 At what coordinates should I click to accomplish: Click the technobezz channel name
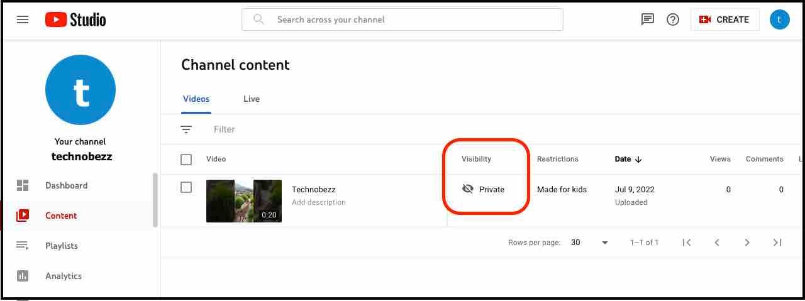(x=80, y=156)
